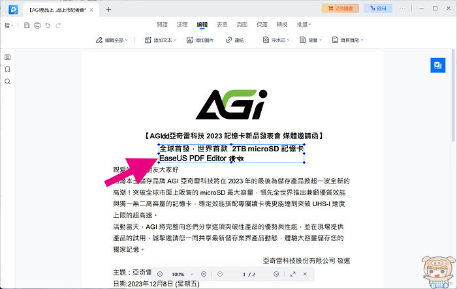Viewport: 457px width, 289px height.
Task: Close the bottom zoom toolbar
Action: click(305, 274)
